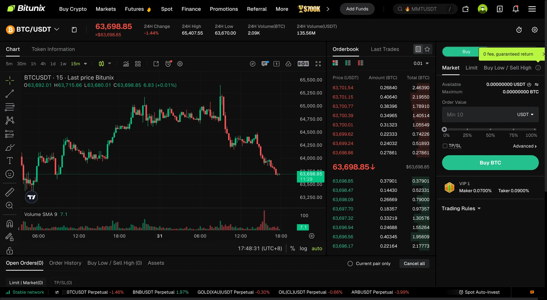This screenshot has width=547, height=300.
Task: Show both bids and asks orderbook view
Action: pyautogui.click(x=335, y=63)
